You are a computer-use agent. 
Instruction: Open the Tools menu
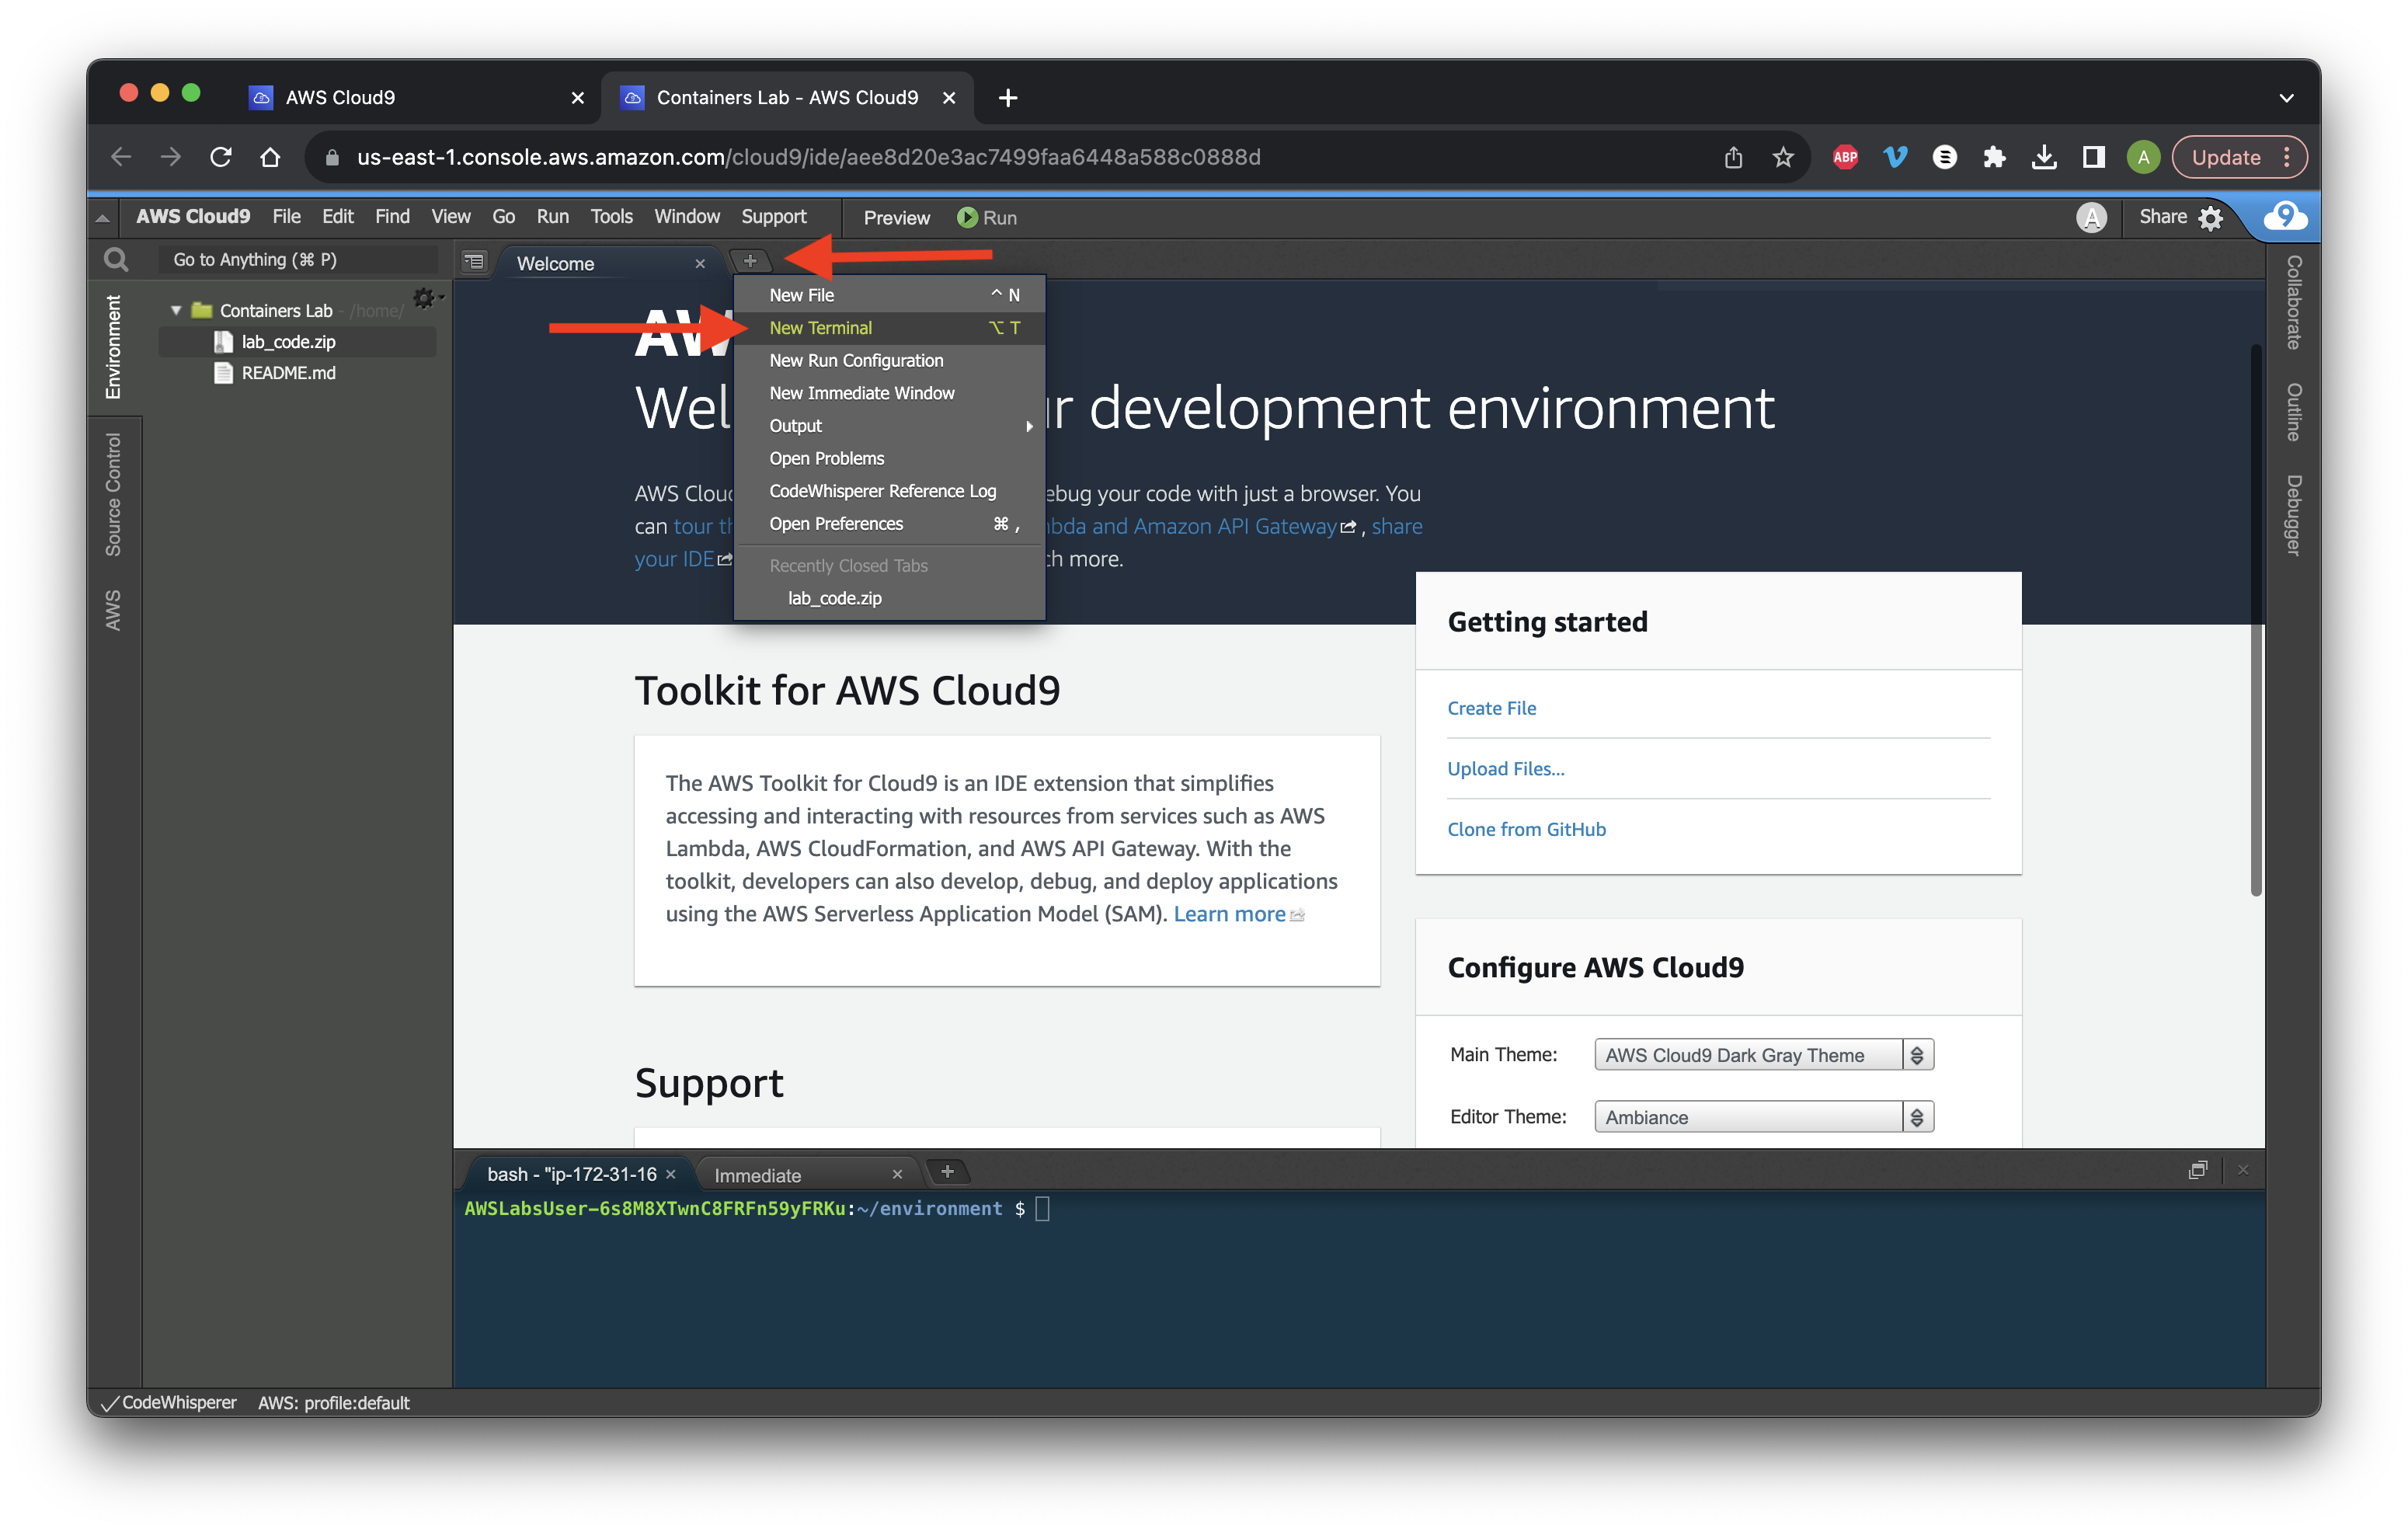coord(611,217)
